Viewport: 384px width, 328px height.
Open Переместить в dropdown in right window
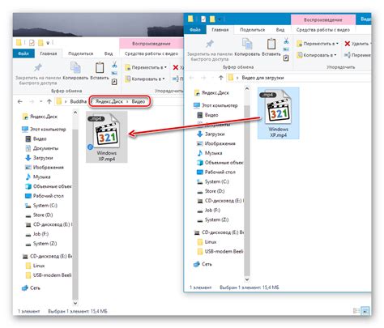click(x=318, y=44)
